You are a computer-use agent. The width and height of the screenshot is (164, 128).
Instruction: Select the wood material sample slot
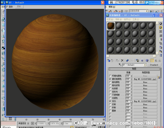coord(111,26)
